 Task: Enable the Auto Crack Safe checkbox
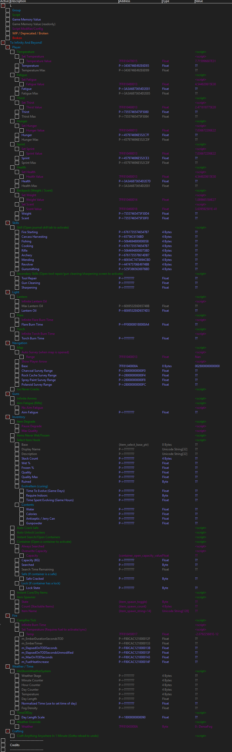click(x=12, y=528)
